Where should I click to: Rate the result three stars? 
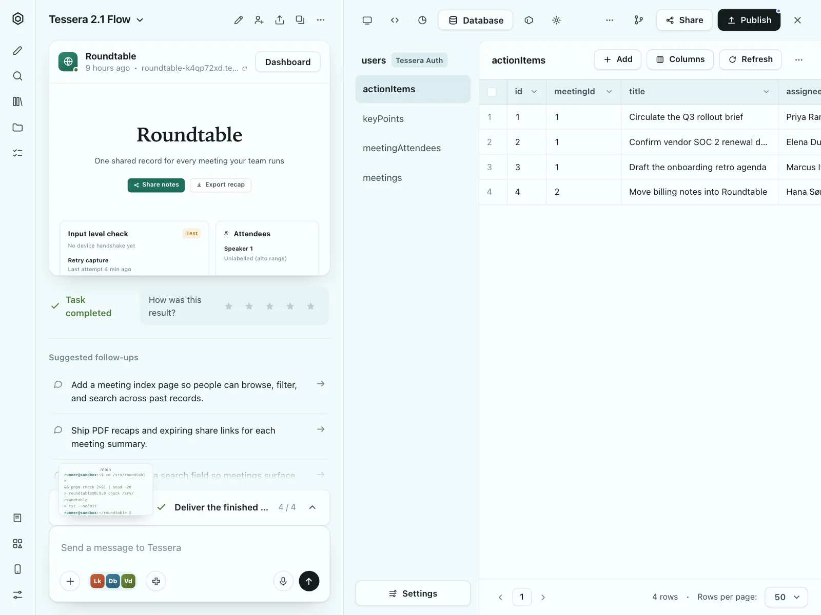point(270,306)
